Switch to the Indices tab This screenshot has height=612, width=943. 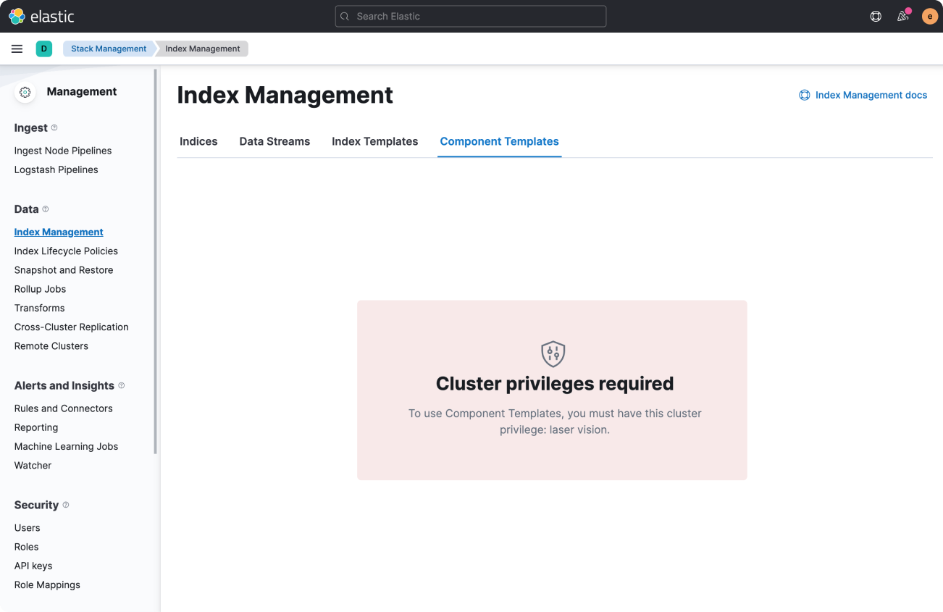(198, 141)
